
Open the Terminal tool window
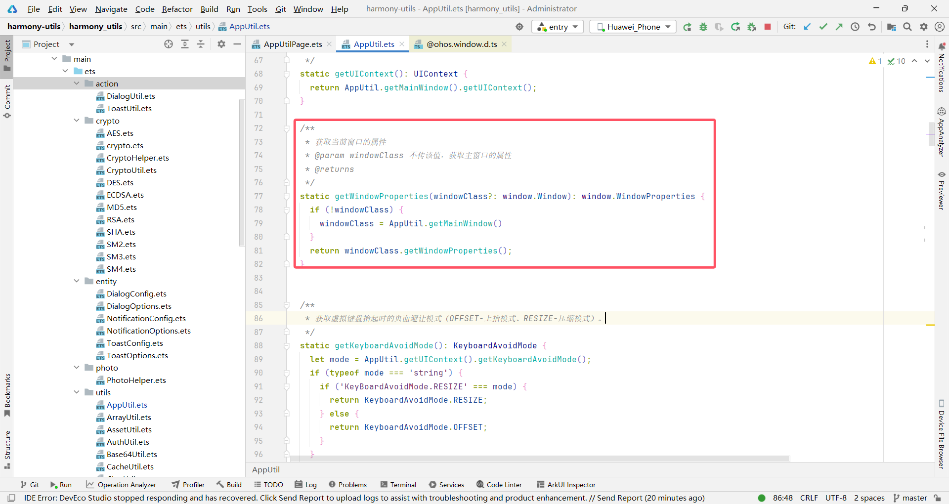tap(398, 485)
